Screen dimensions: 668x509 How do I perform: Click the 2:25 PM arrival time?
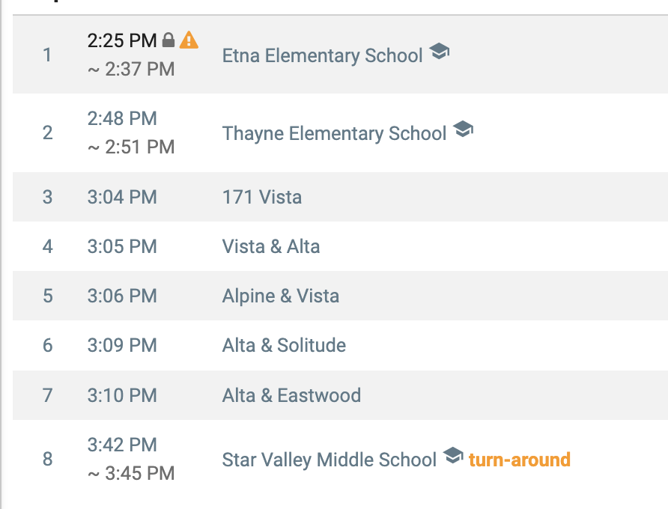122,41
